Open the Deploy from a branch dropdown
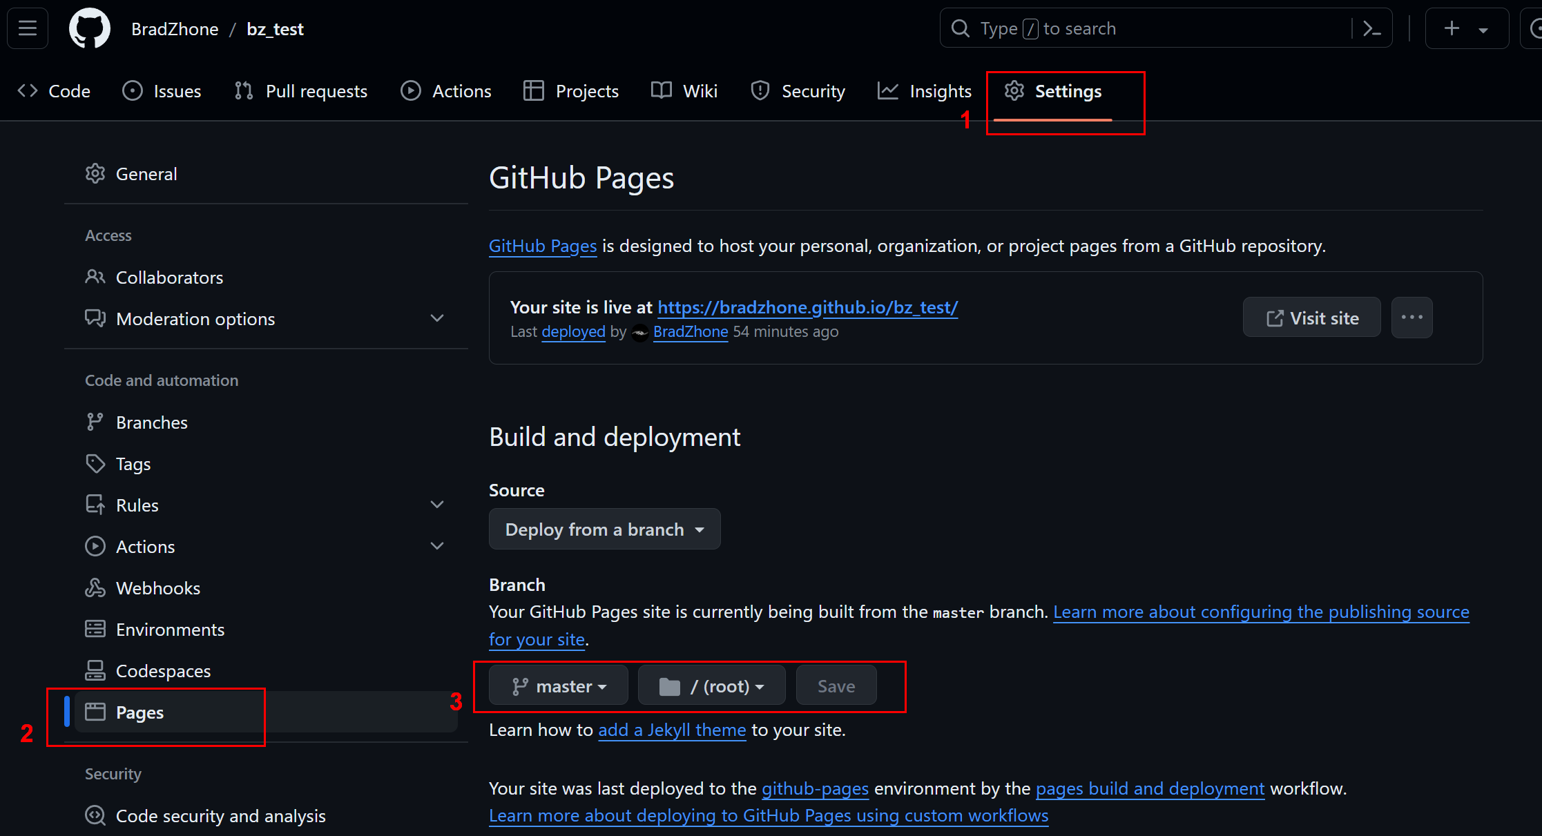 click(604, 529)
